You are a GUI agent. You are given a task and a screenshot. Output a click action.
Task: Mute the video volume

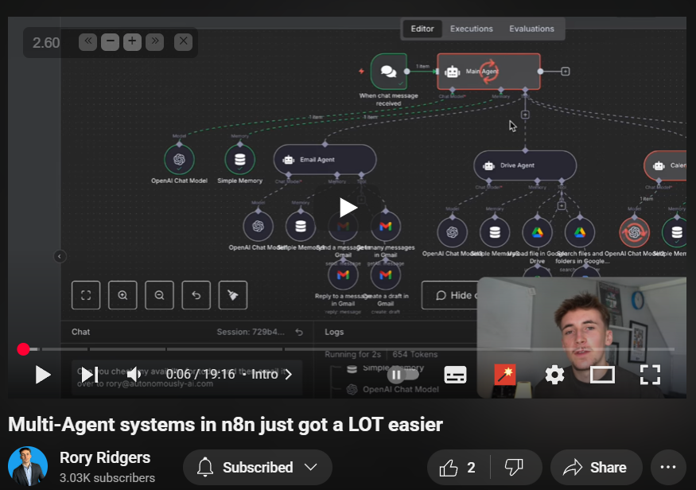pyautogui.click(x=134, y=375)
